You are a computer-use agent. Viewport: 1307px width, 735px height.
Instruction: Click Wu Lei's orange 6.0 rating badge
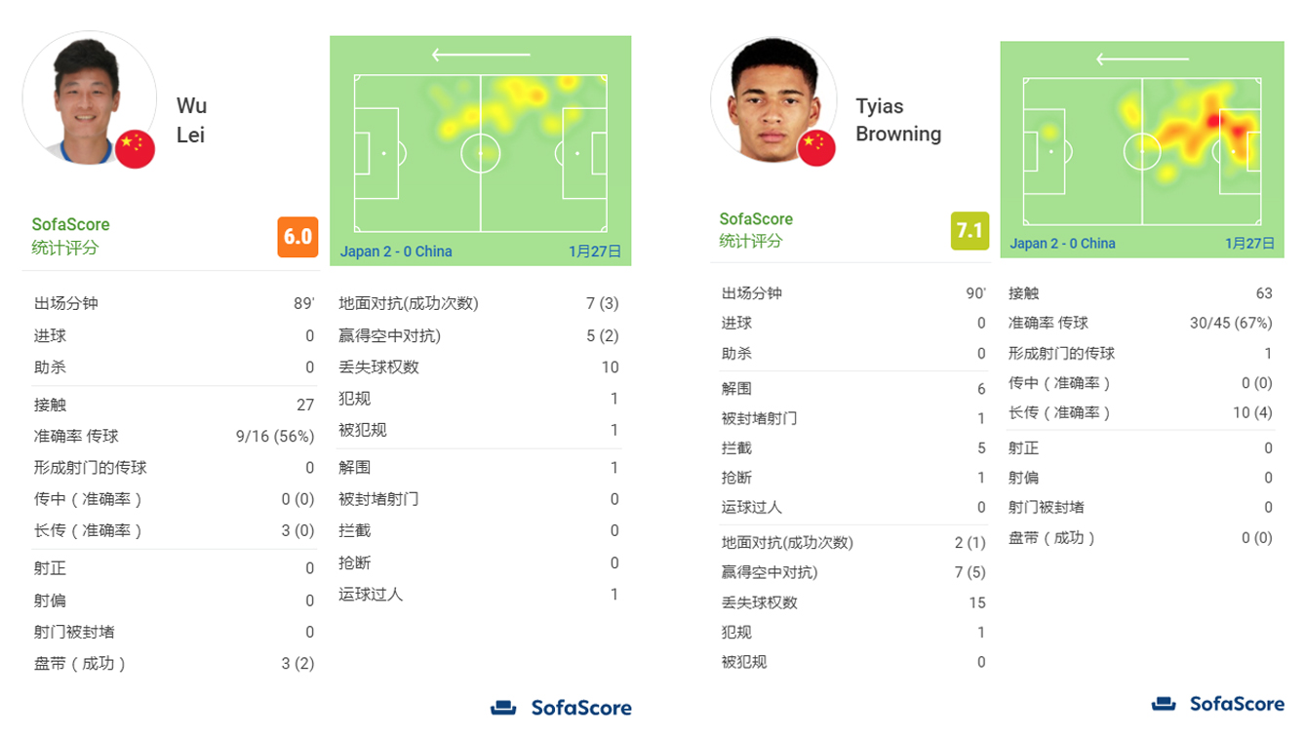297,237
